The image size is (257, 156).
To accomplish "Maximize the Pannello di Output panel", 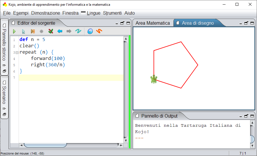I will [x=252, y=116].
